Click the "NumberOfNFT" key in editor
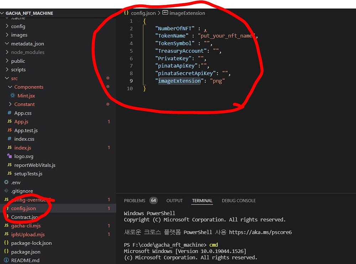This screenshot has height=264, width=356. [x=175, y=28]
